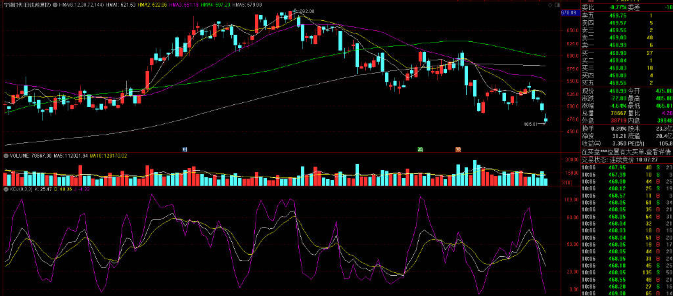Screen dimensions: 673x296
Task: Click the 委比 -8.77% value
Action: [x=617, y=7]
